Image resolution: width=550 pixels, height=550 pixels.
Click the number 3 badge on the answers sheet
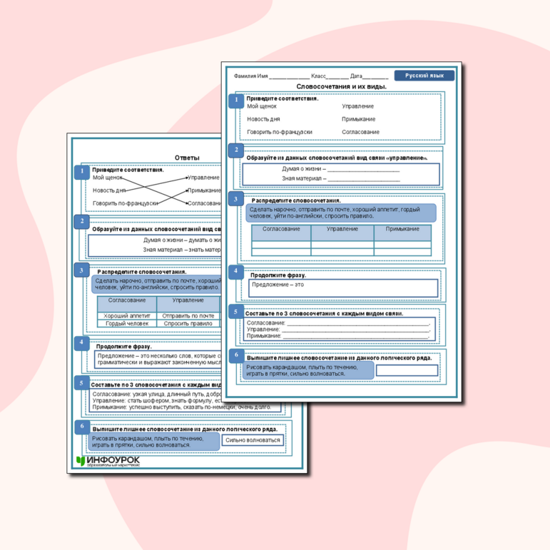point(82,270)
